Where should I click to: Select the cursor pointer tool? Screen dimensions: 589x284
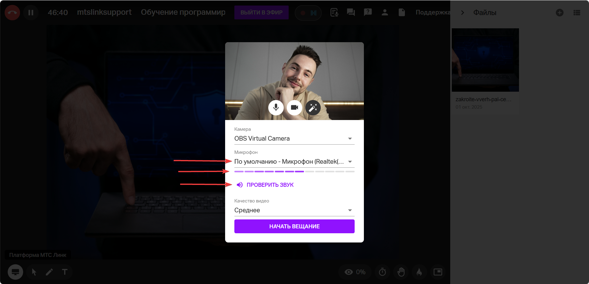pyautogui.click(x=34, y=272)
